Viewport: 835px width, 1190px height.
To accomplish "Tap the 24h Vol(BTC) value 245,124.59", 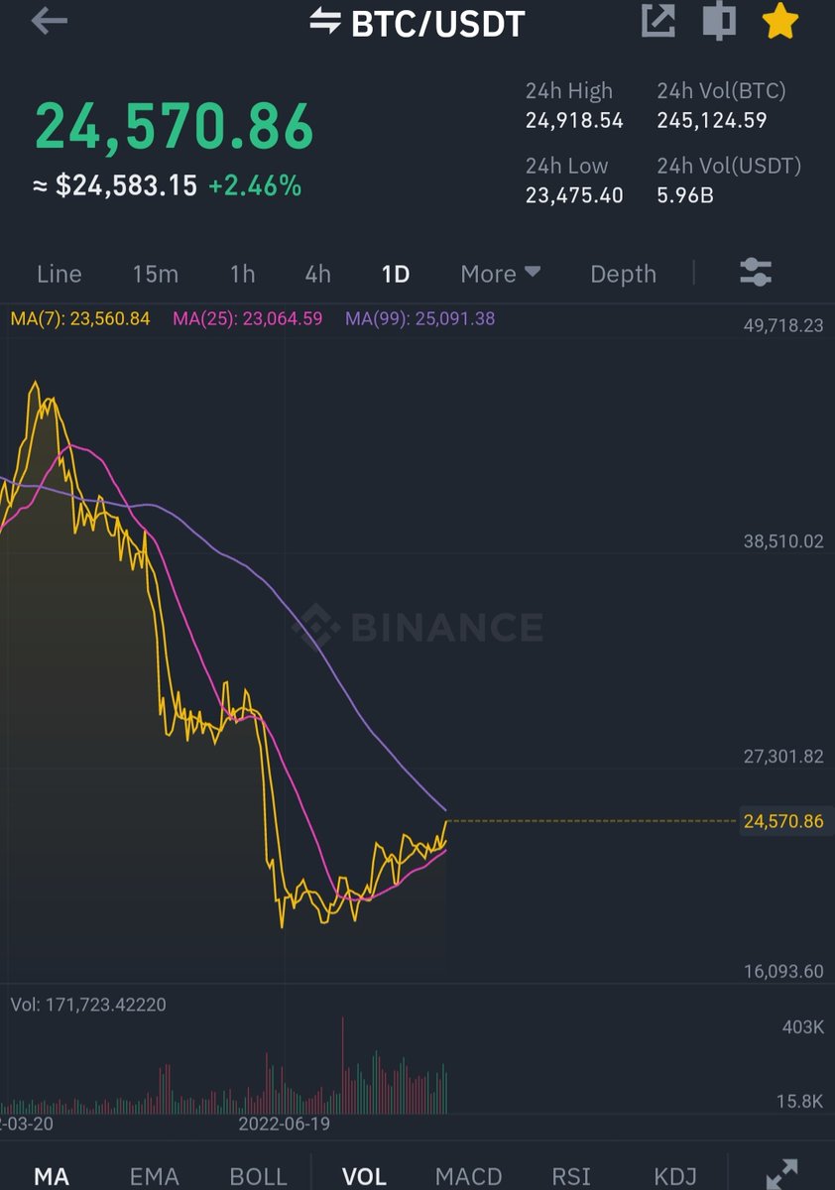I will tap(712, 121).
